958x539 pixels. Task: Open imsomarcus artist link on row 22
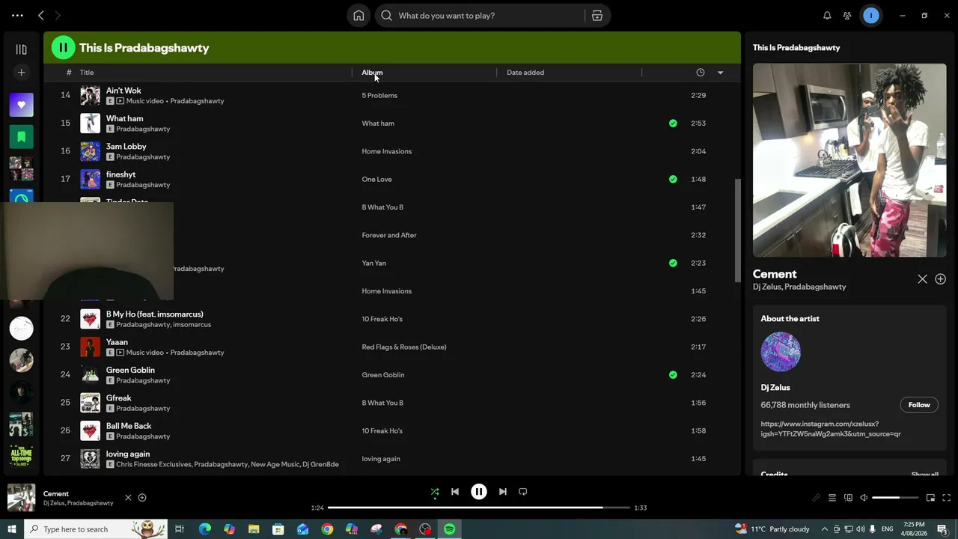click(x=192, y=325)
